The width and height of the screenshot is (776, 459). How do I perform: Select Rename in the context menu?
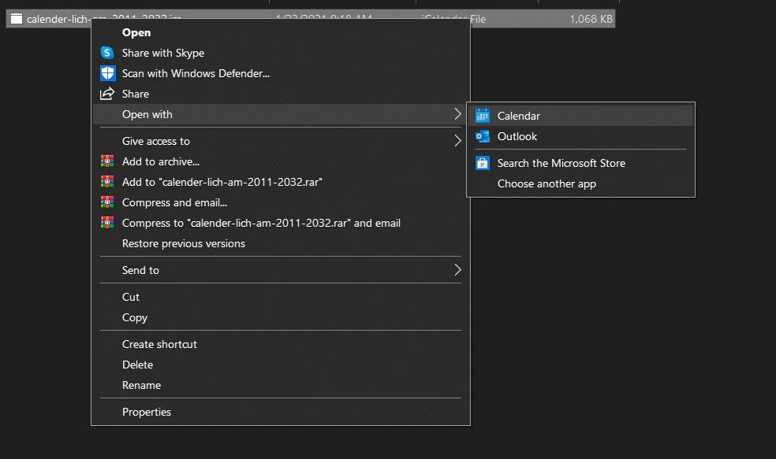coord(281,385)
